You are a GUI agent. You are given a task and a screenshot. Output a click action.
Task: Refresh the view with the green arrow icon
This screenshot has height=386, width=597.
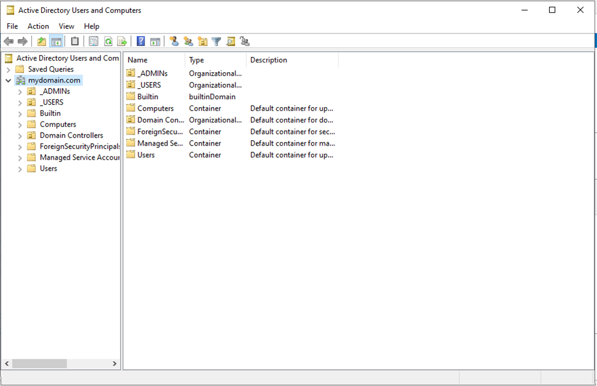(x=108, y=42)
